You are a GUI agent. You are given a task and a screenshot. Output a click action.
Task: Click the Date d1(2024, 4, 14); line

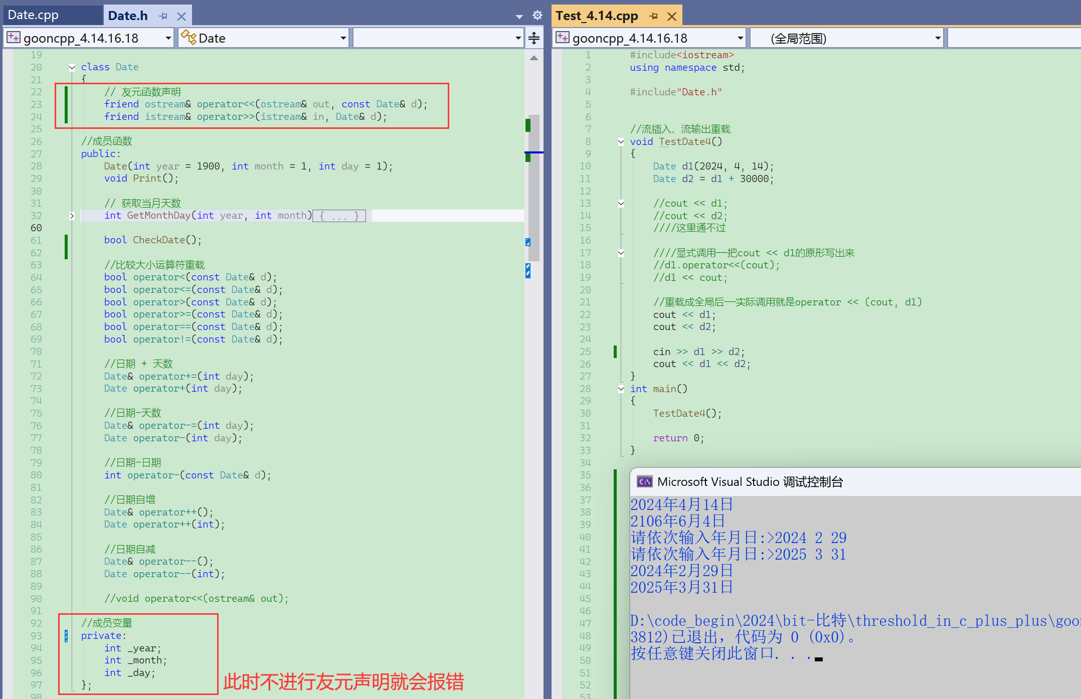[x=713, y=166]
